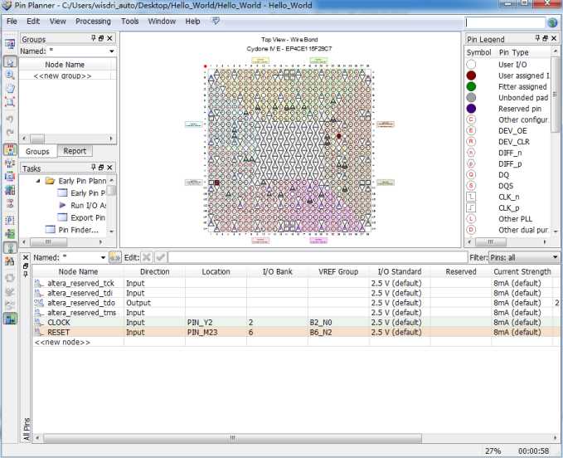Toggle the highlighted green pin icon

(10, 247)
